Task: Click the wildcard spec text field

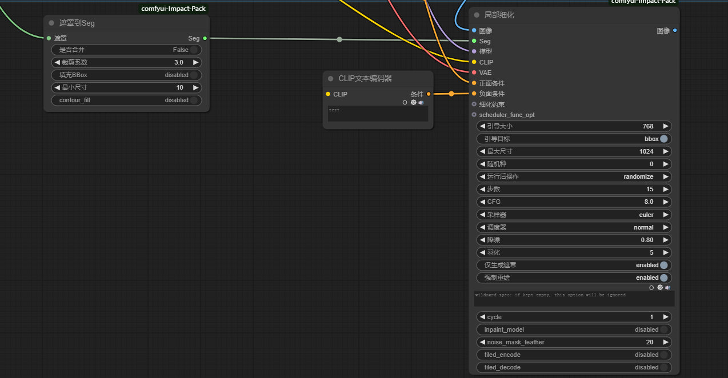Action: (x=574, y=299)
